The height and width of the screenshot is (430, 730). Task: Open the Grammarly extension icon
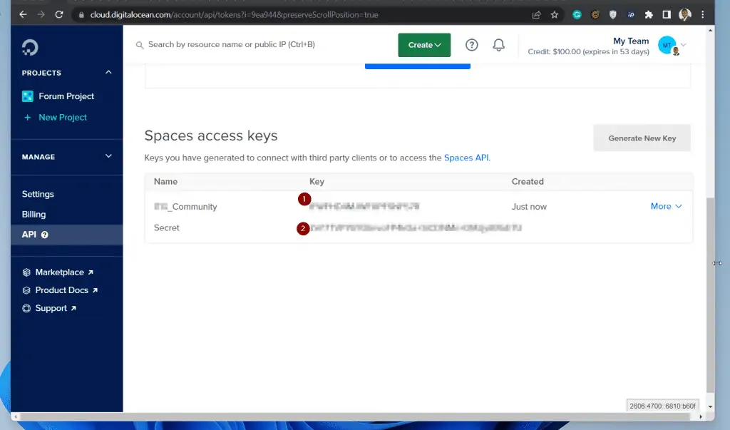577,15
